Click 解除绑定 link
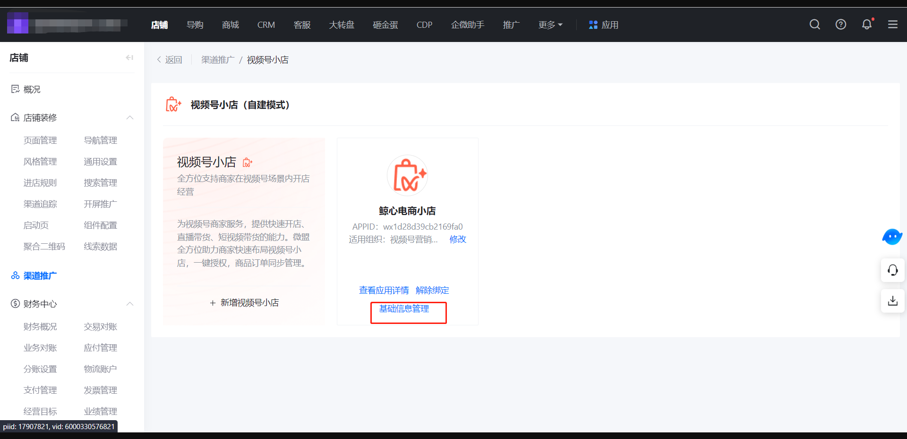Viewport: 907px width, 439px height. [x=432, y=290]
